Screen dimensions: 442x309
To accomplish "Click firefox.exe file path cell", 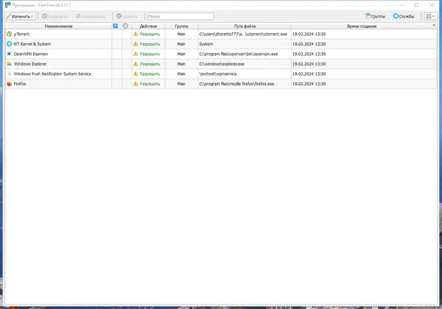I will pos(245,84).
